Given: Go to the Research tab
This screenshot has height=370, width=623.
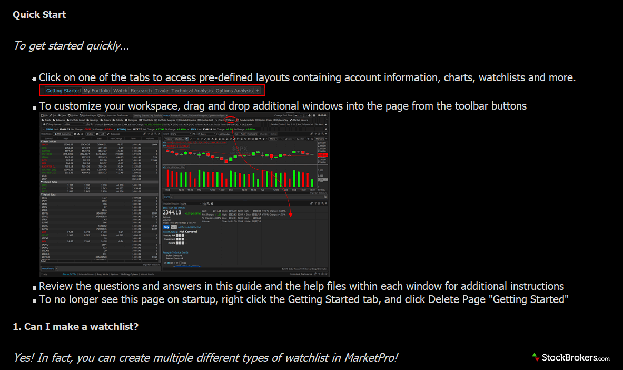Looking at the screenshot, I should click(141, 91).
